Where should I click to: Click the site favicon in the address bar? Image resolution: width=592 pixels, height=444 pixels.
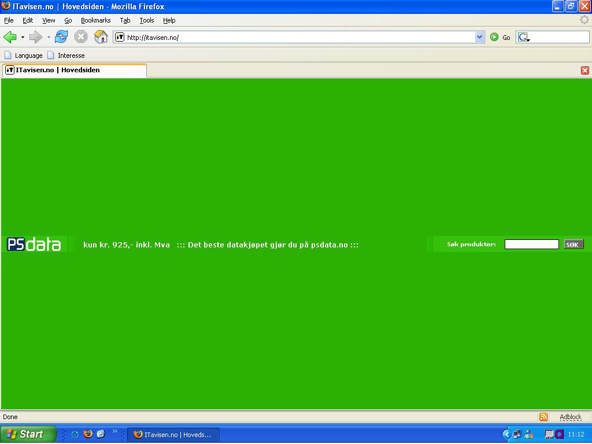pos(120,37)
